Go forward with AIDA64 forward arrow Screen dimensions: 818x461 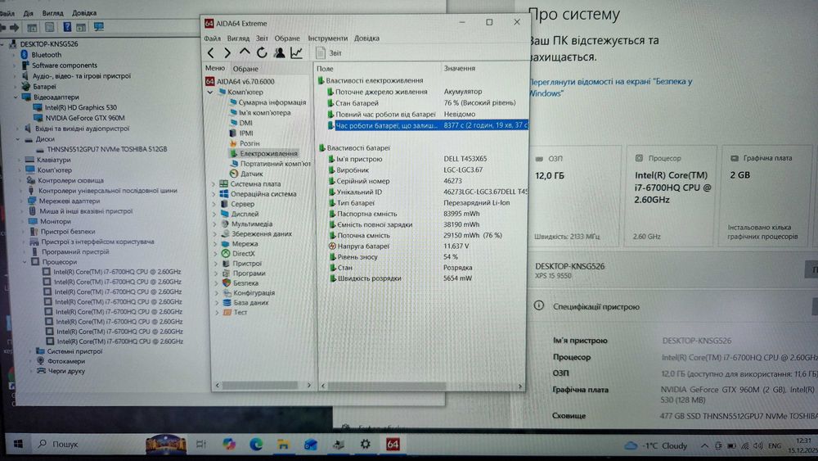point(227,52)
